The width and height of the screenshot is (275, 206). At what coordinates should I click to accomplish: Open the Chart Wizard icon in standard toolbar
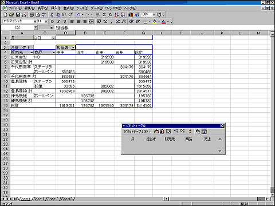(x=131, y=14)
